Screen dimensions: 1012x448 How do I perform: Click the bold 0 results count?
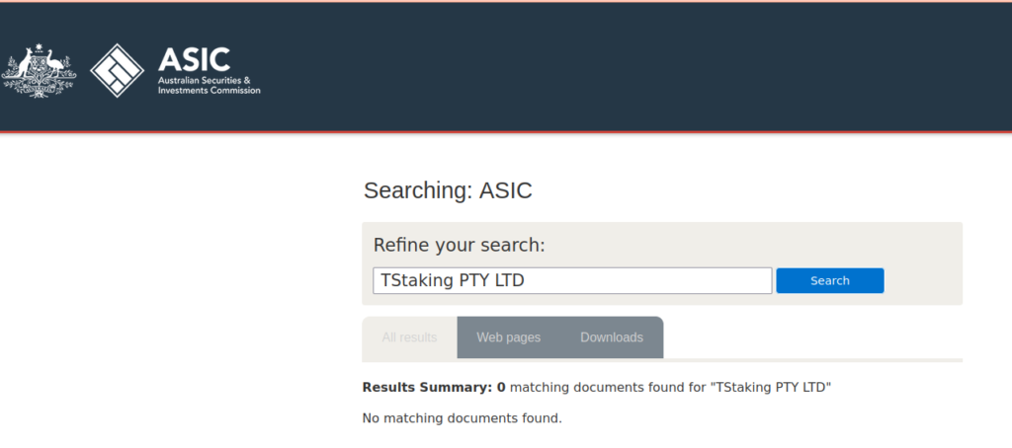[x=501, y=388]
